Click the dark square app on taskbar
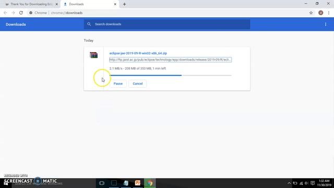This screenshot has height=188, width=334. coord(114,183)
